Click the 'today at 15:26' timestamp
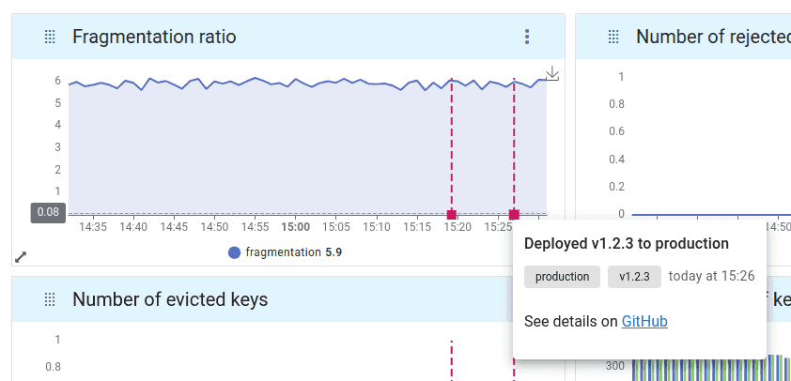The image size is (791, 381). tap(711, 277)
